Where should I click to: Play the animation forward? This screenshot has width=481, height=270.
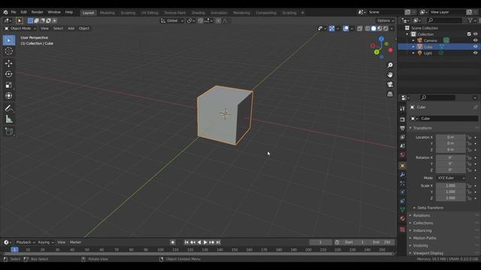[205, 242]
